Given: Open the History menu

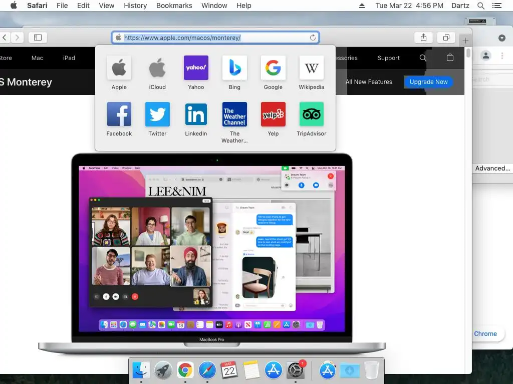Looking at the screenshot, I should coord(135,5).
